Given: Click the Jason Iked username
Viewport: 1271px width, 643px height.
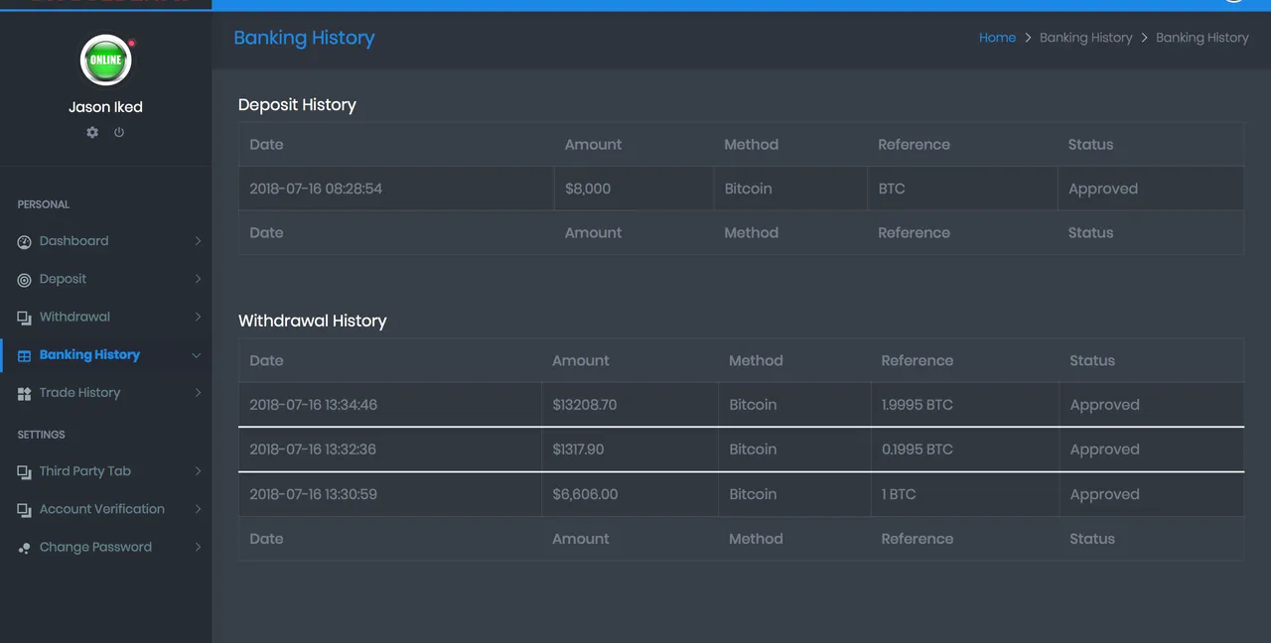Looking at the screenshot, I should coord(105,107).
